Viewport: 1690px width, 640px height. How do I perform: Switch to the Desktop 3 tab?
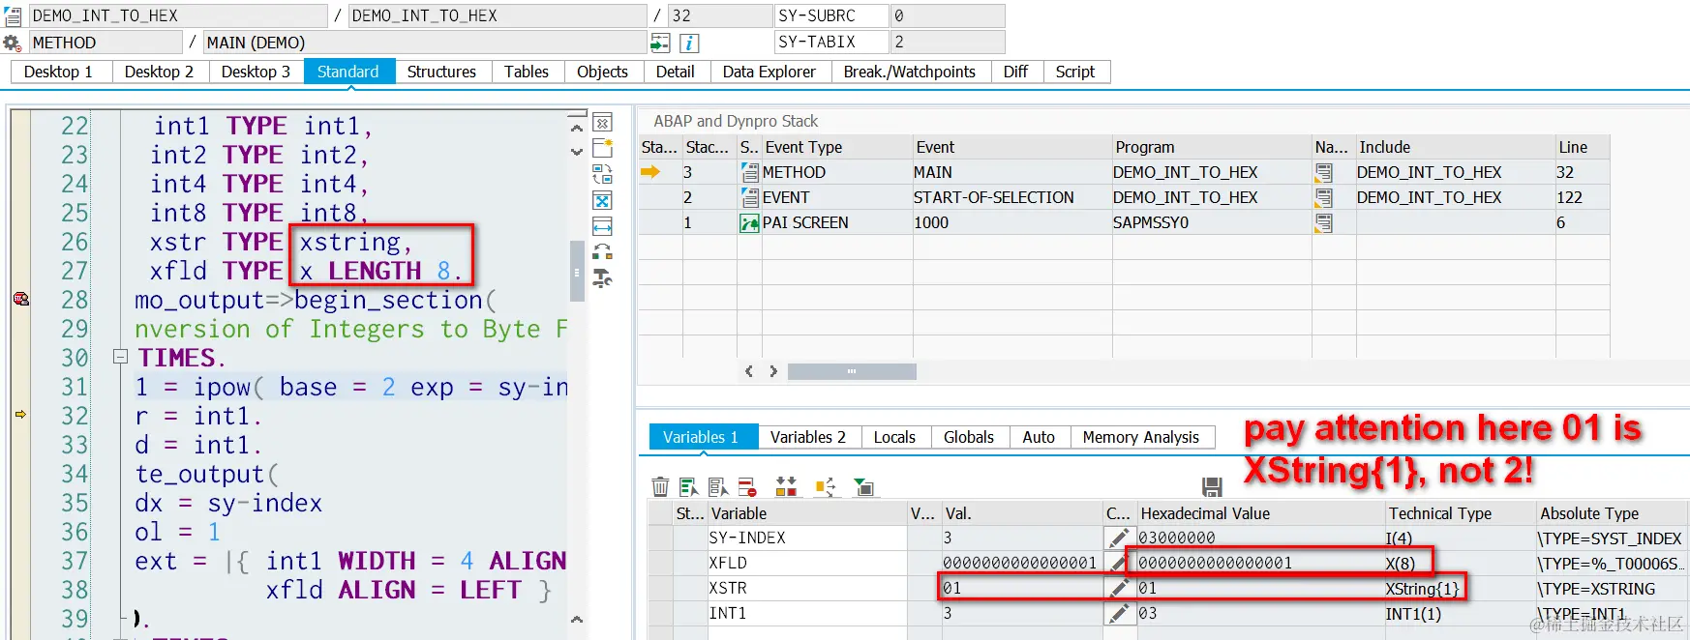256,72
